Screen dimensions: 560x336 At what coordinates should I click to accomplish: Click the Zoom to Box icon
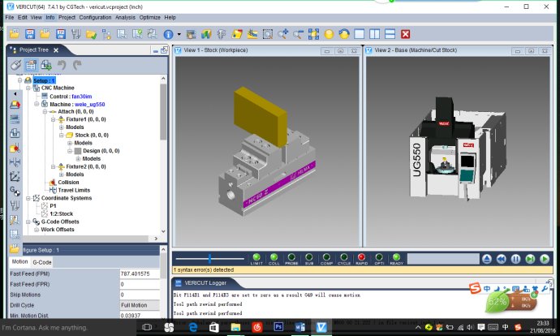268,34
